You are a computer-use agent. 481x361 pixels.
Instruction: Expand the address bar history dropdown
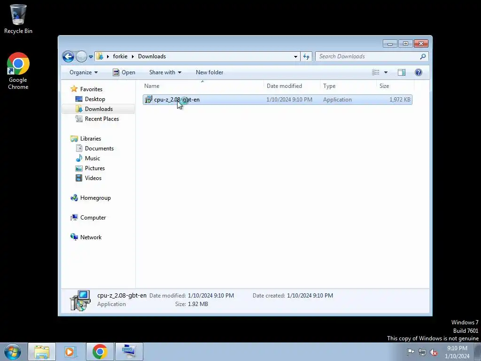coord(295,56)
